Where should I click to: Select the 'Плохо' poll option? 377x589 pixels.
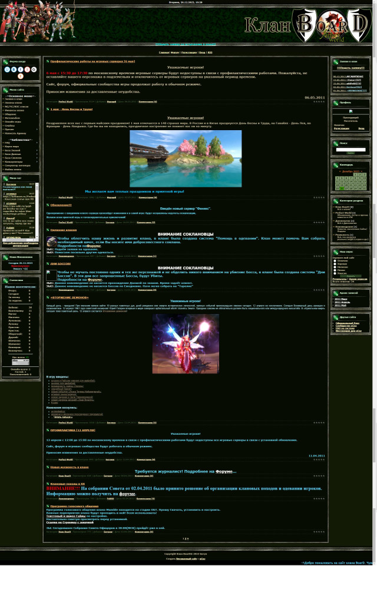335,270
